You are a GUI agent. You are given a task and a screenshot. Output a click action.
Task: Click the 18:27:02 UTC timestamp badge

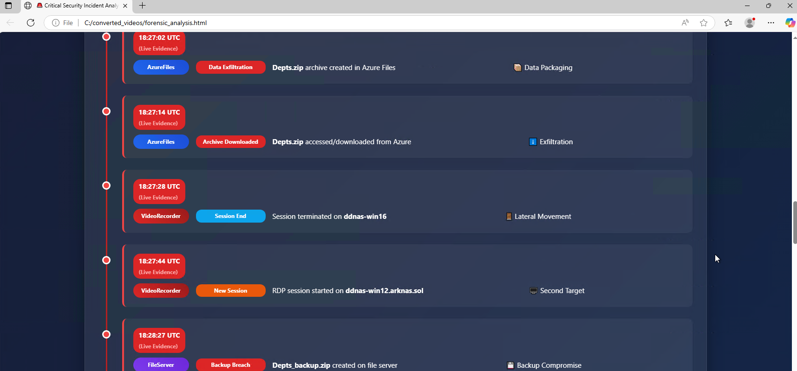(159, 43)
